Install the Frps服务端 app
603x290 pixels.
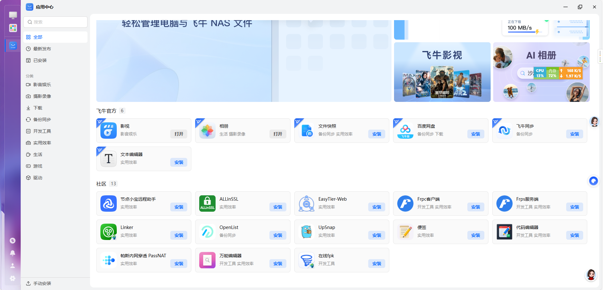(x=575, y=207)
